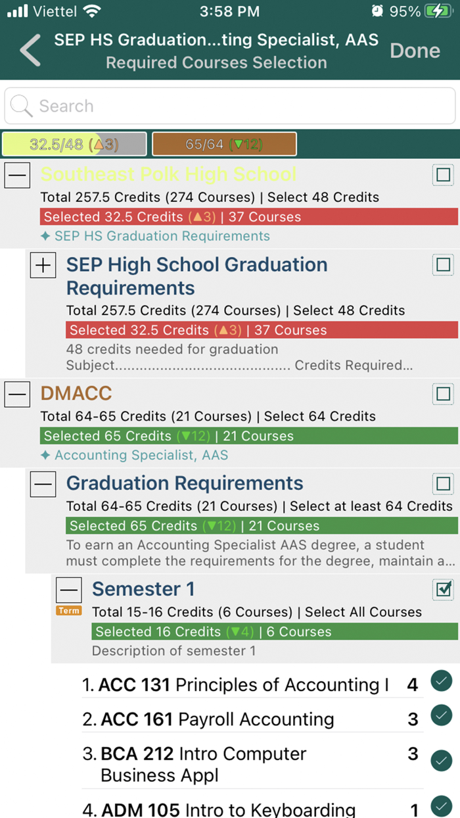Check the DMACC selection box
This screenshot has height=818, width=460.
(x=442, y=394)
